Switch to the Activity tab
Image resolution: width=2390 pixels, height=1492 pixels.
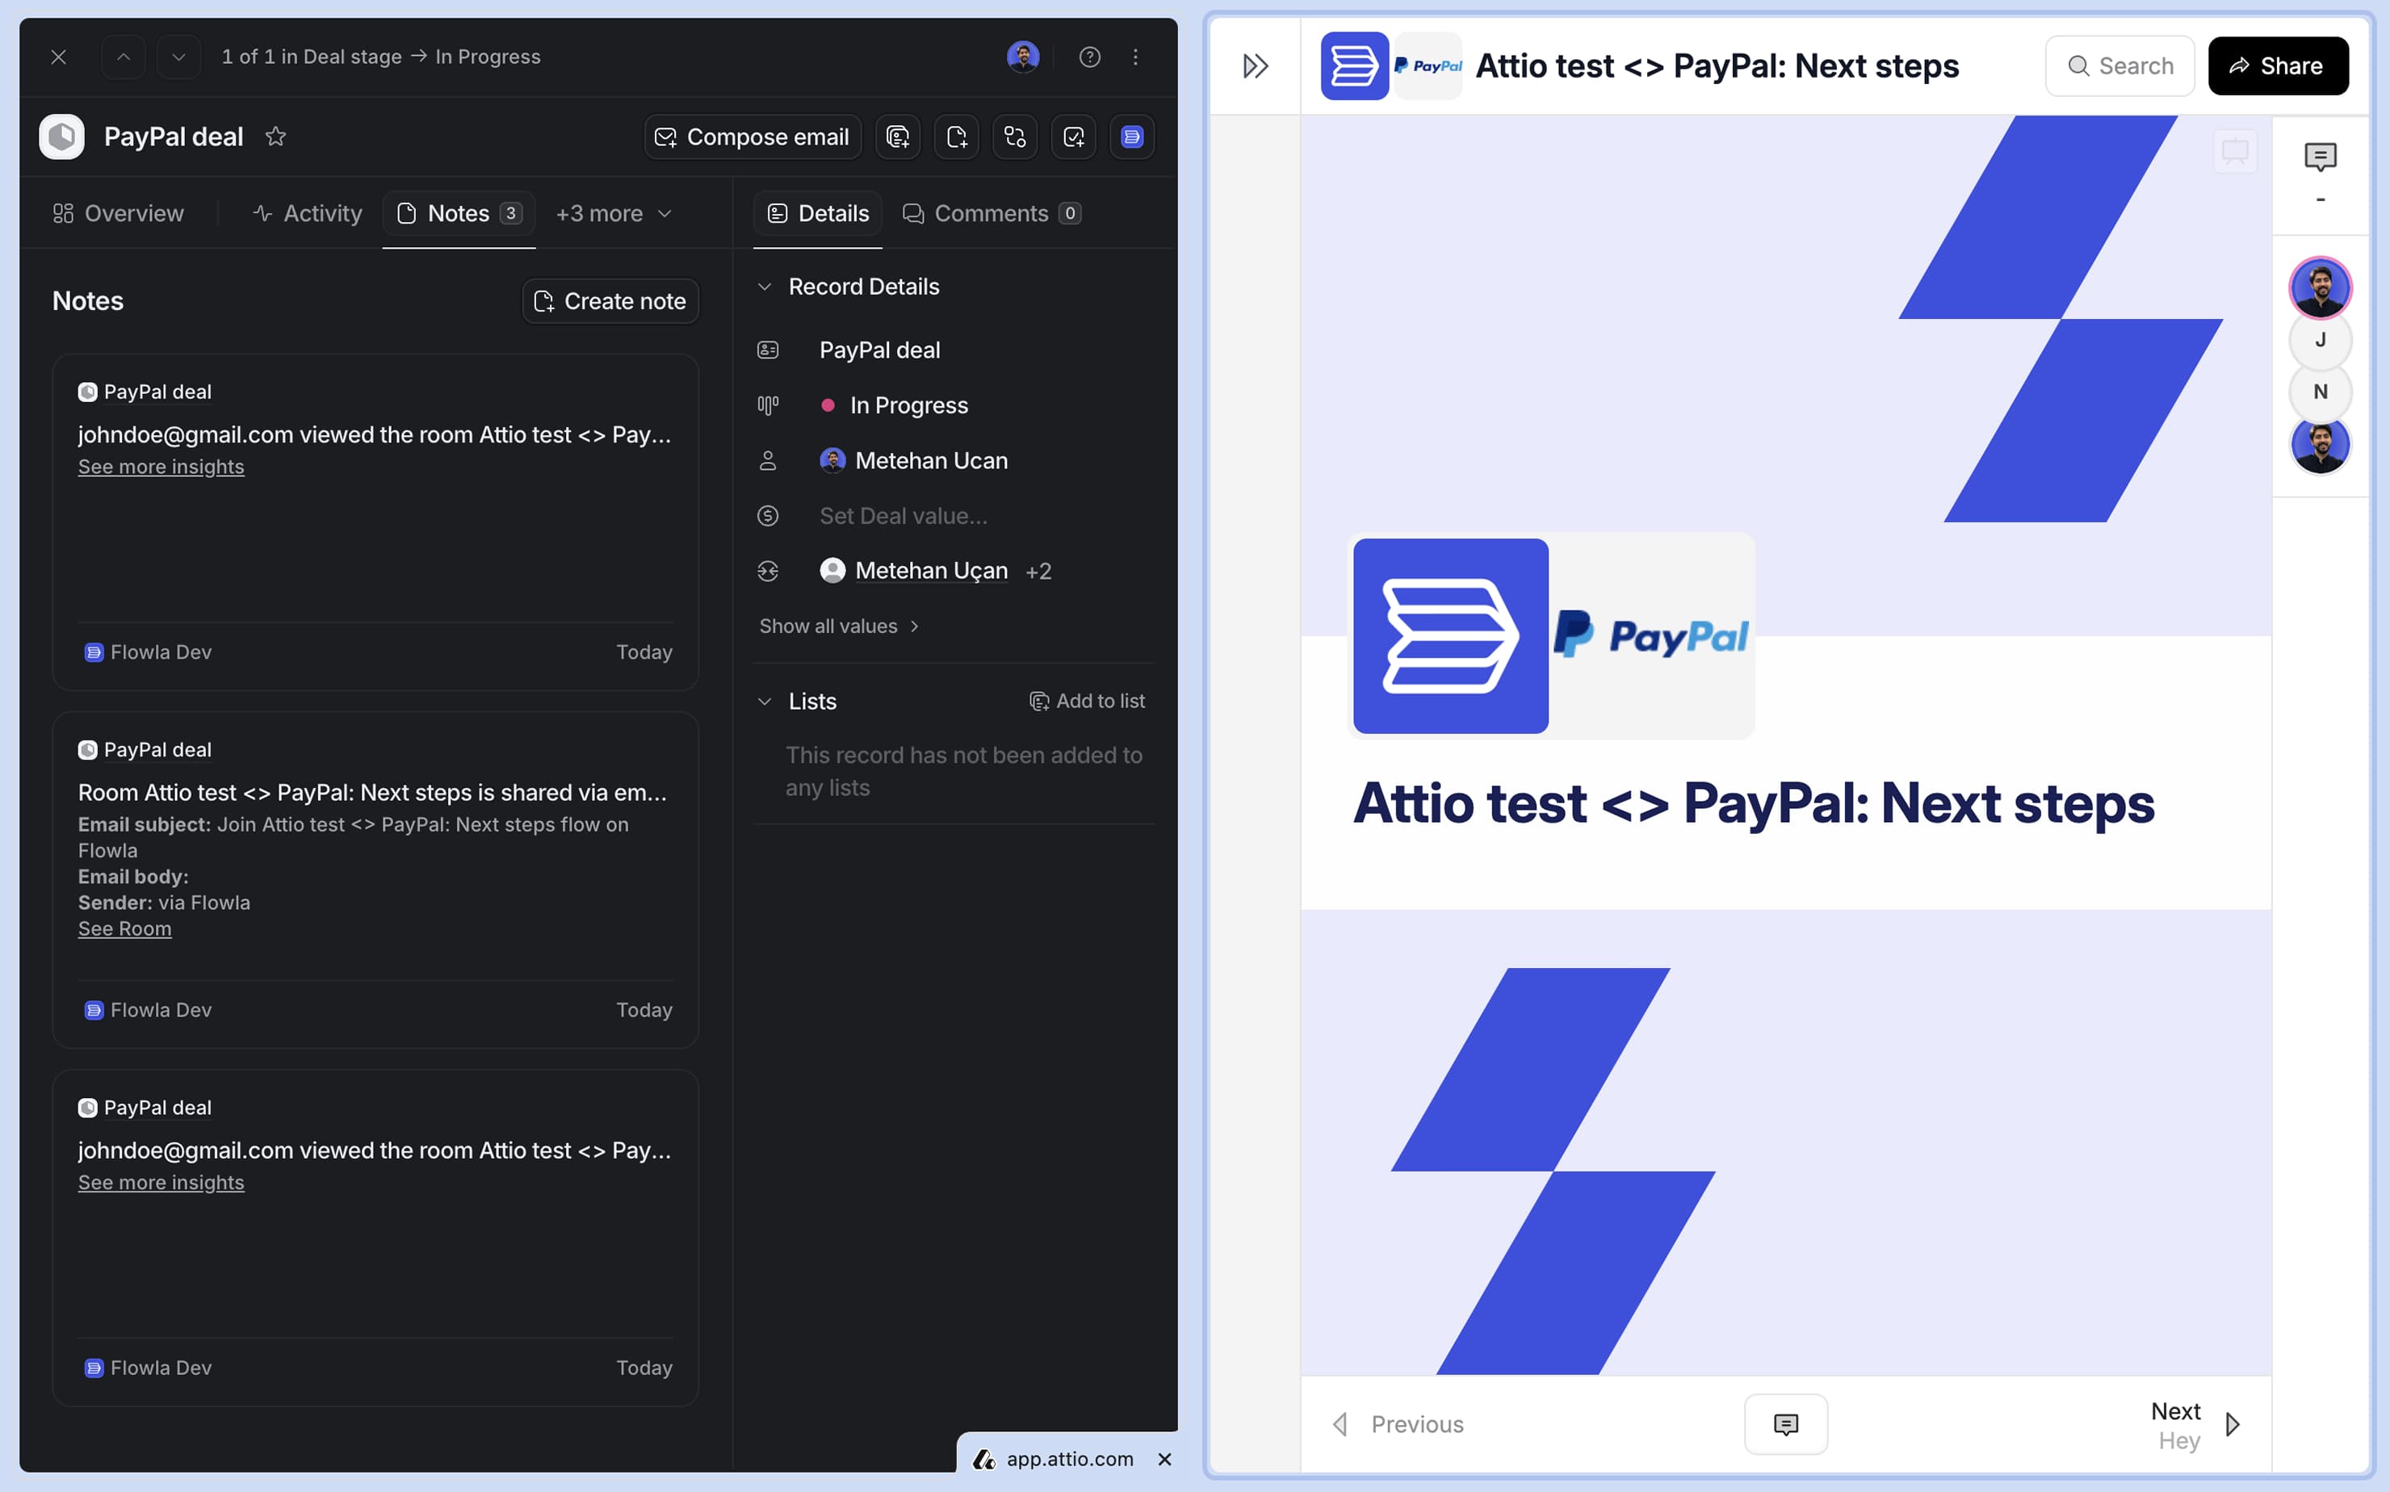(308, 213)
